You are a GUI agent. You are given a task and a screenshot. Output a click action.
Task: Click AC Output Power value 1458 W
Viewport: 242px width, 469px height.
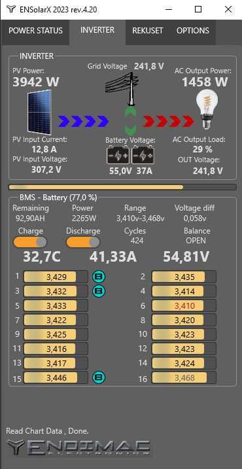click(205, 82)
